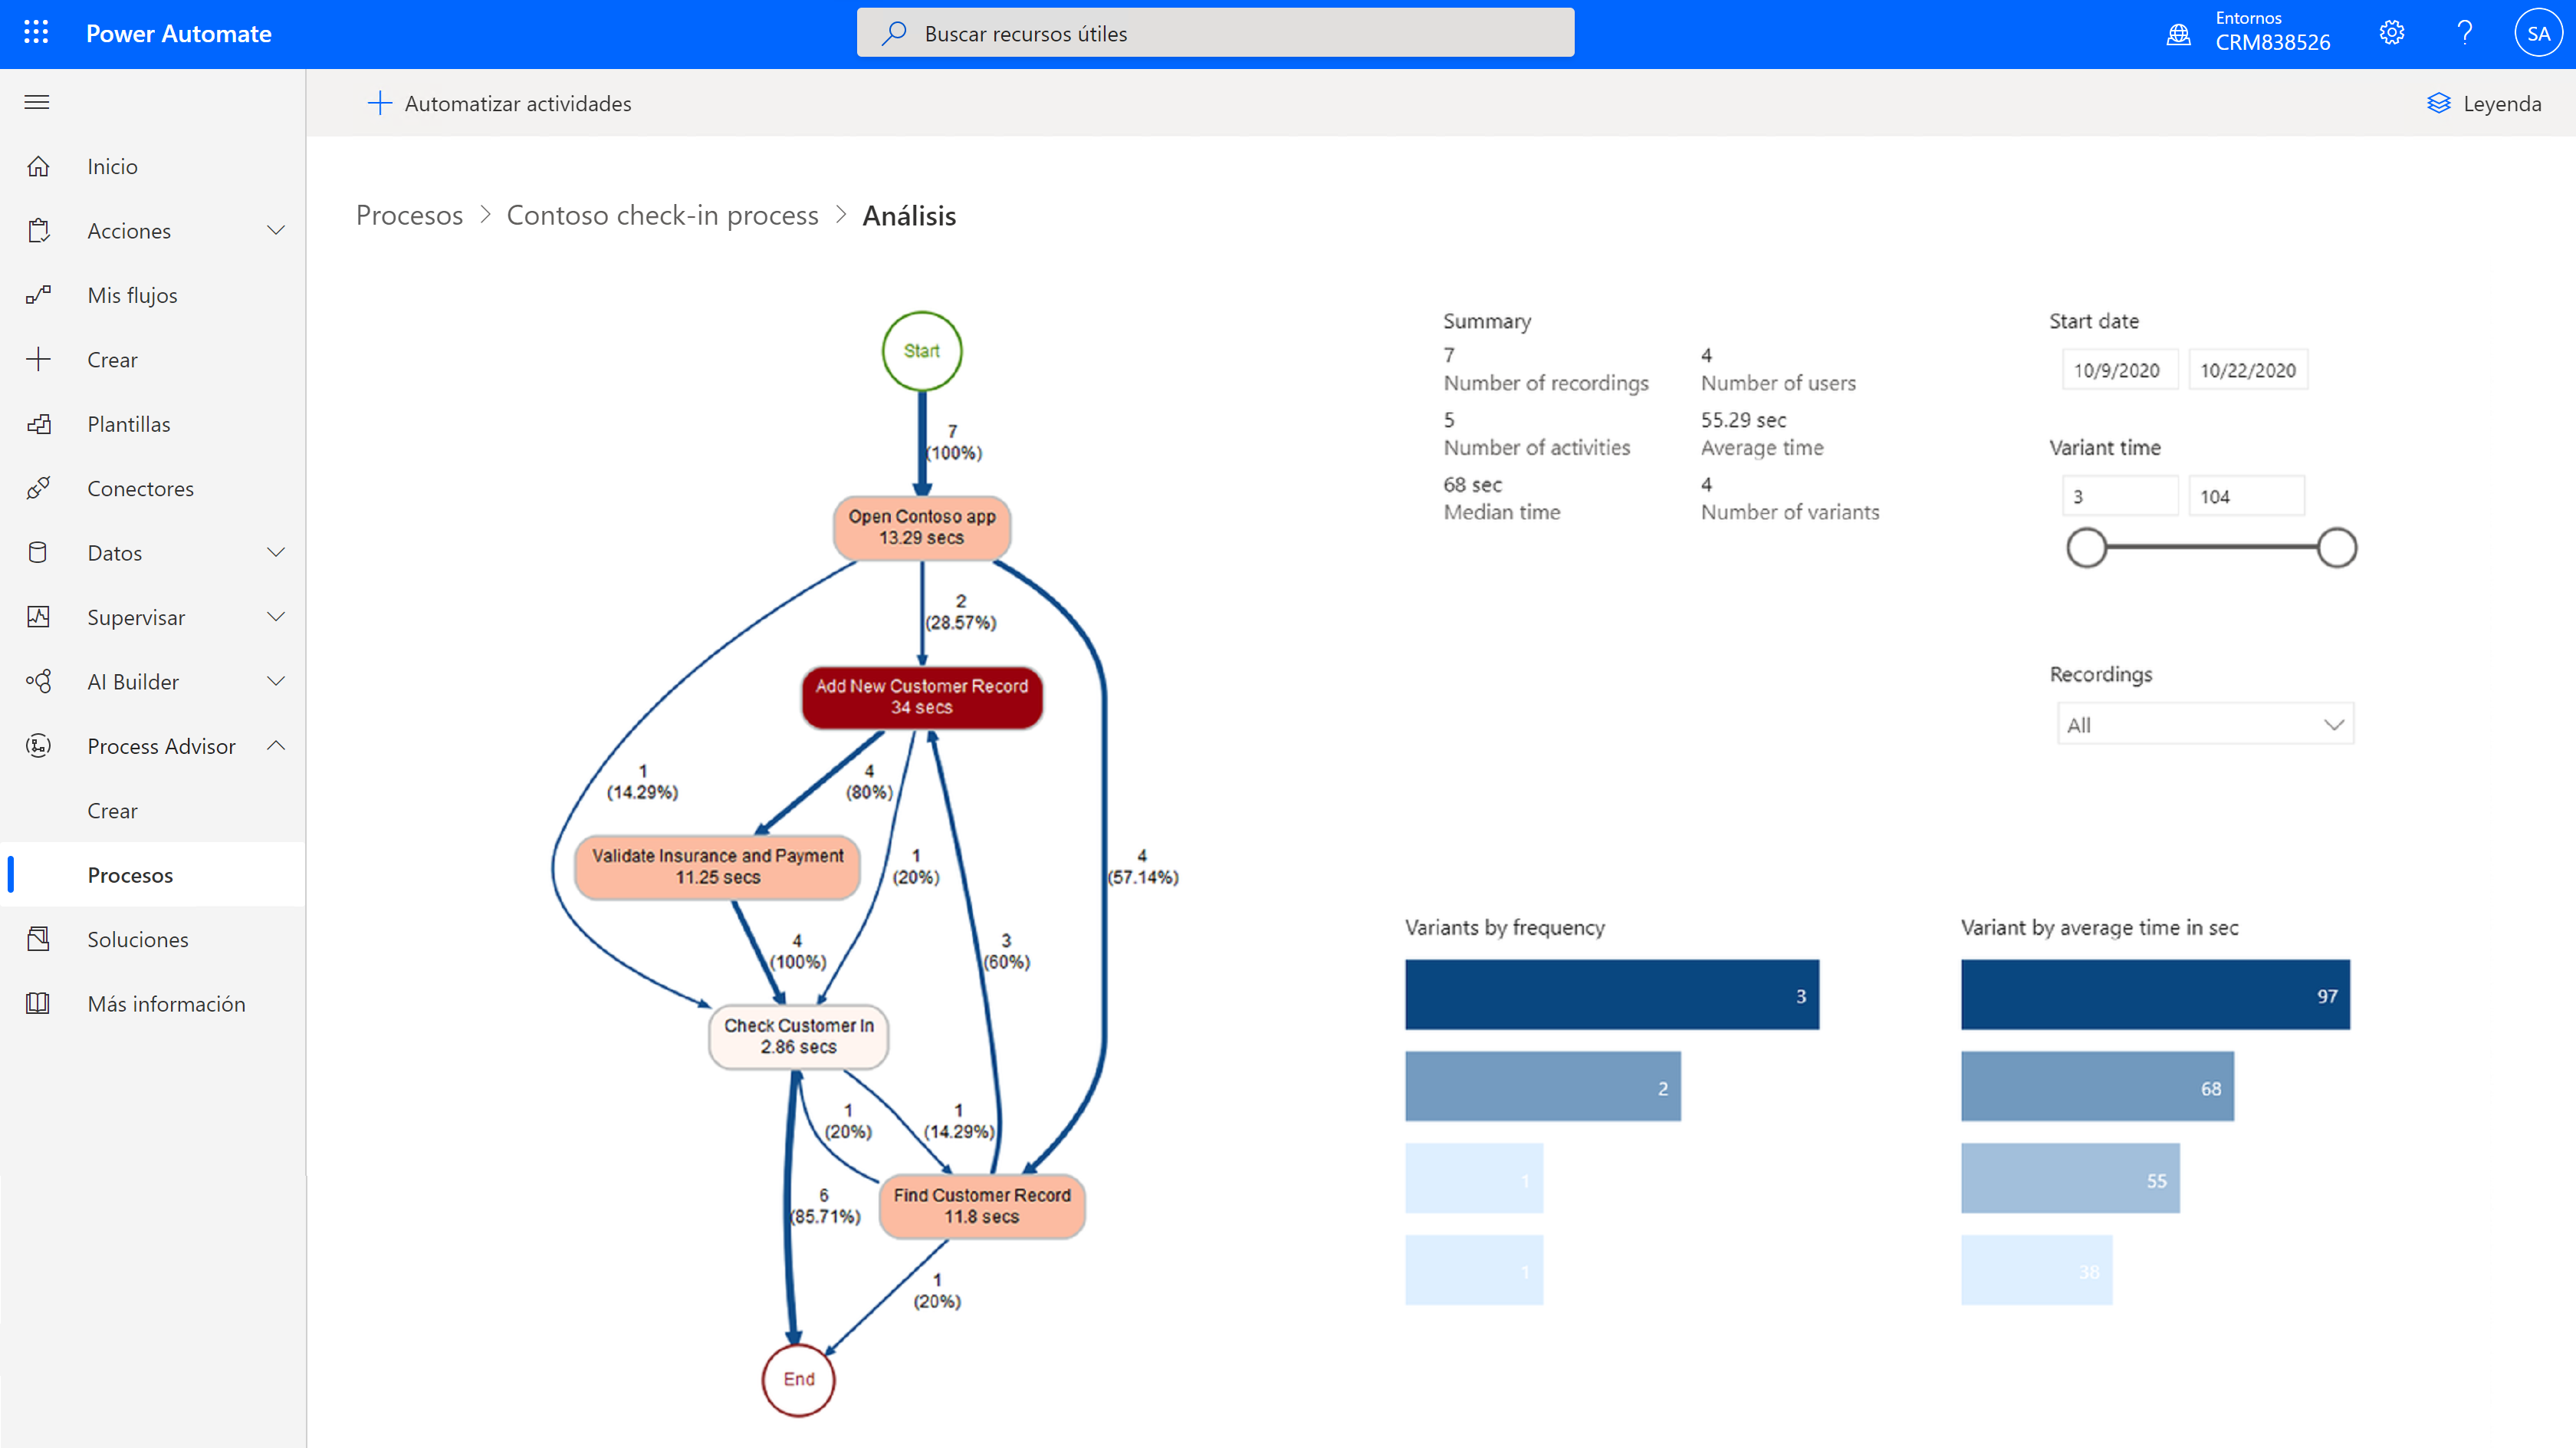Click the Add New Customer Record node
Image resolution: width=2576 pixels, height=1448 pixels.
click(x=920, y=697)
